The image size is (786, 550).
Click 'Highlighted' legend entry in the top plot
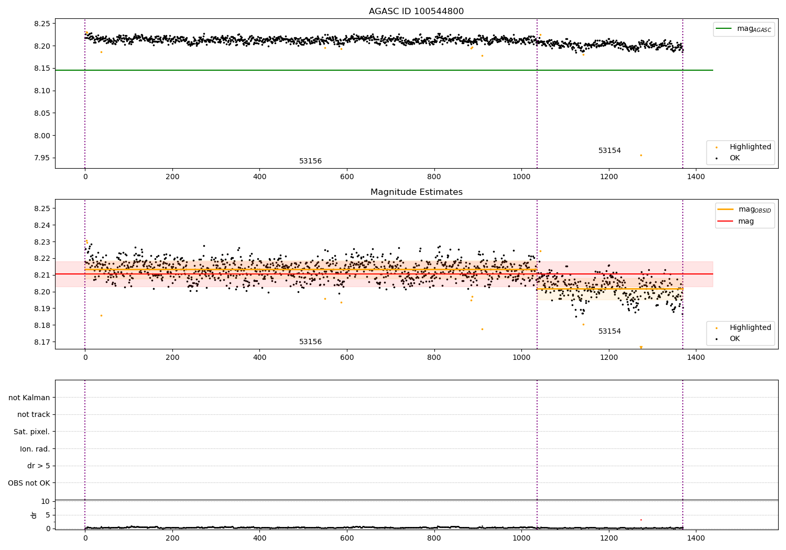pos(744,147)
